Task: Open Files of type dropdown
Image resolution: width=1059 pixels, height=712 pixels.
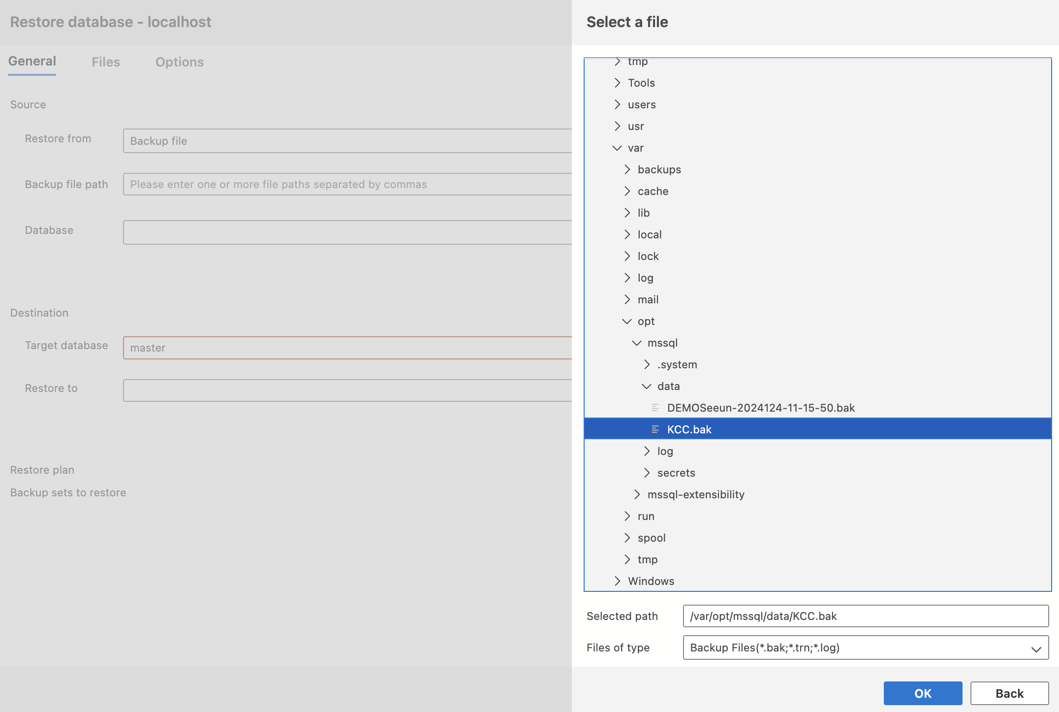Action: coord(865,647)
